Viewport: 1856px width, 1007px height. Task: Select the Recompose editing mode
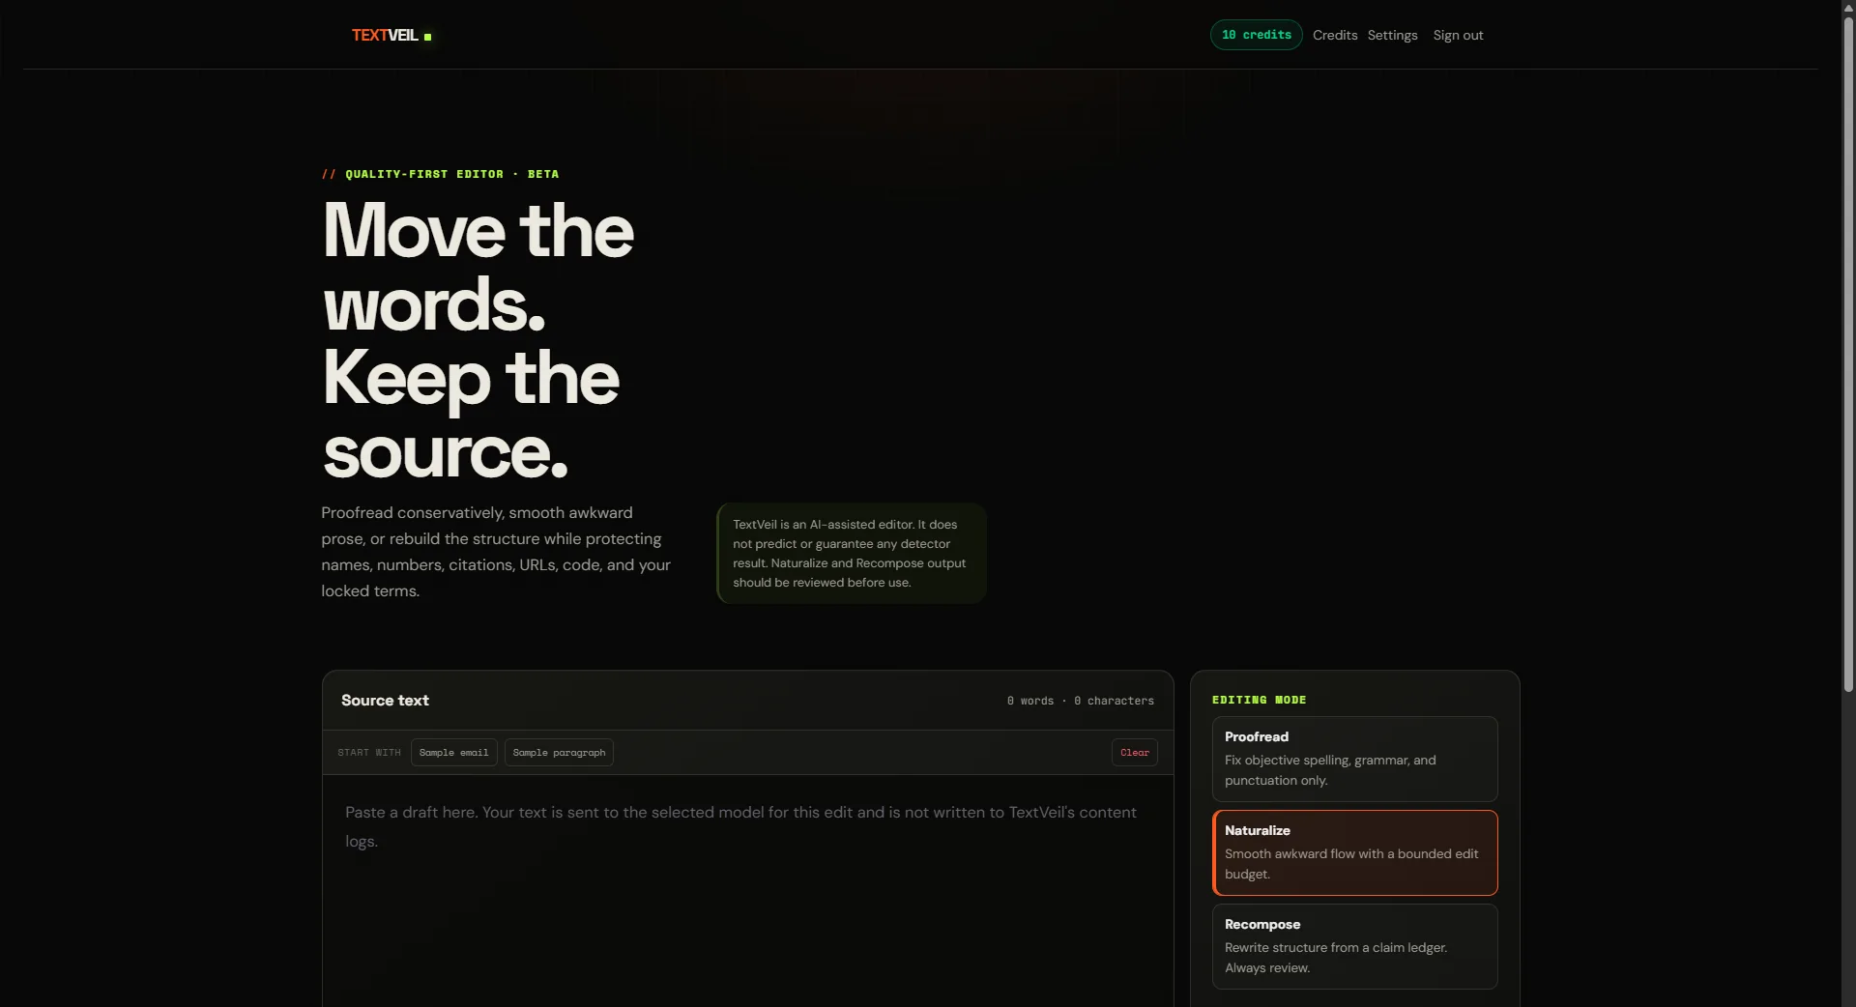pyautogui.click(x=1354, y=946)
